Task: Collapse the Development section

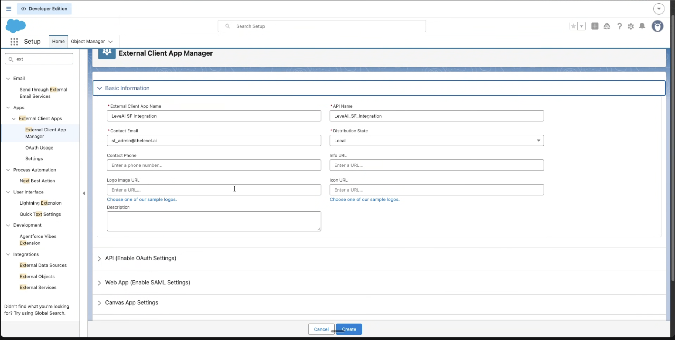Action: click(x=8, y=225)
